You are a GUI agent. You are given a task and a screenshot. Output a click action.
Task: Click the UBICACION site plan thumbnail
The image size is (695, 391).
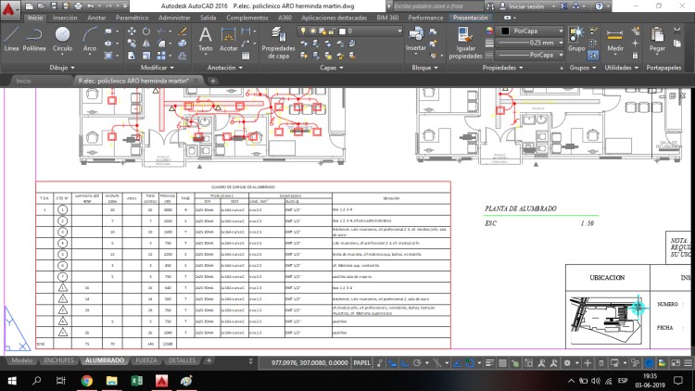point(605,320)
